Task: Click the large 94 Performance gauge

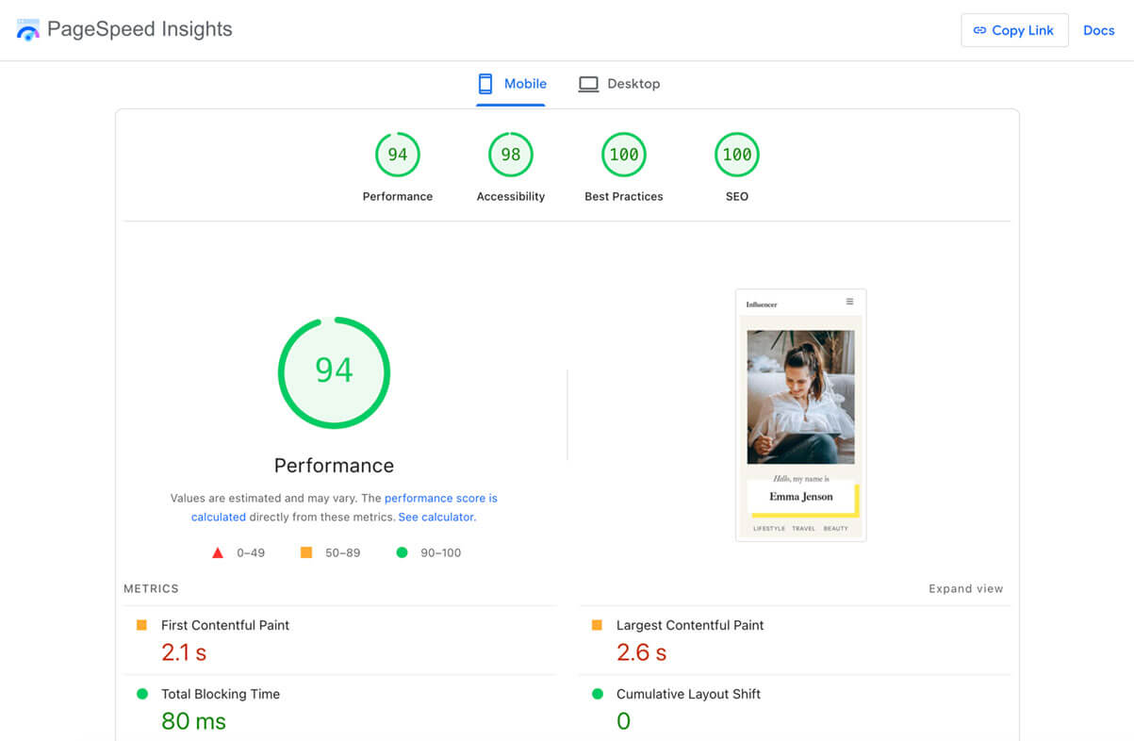Action: (x=334, y=372)
